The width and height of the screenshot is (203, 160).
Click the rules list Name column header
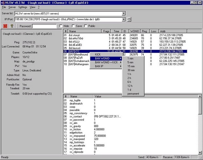click(x=81, y=96)
